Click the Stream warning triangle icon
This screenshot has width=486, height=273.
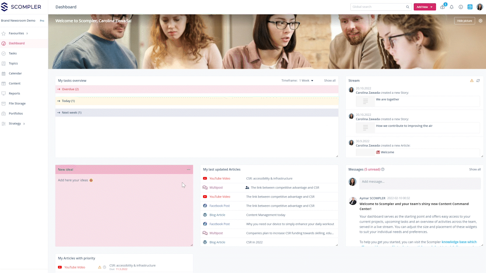pos(472,81)
